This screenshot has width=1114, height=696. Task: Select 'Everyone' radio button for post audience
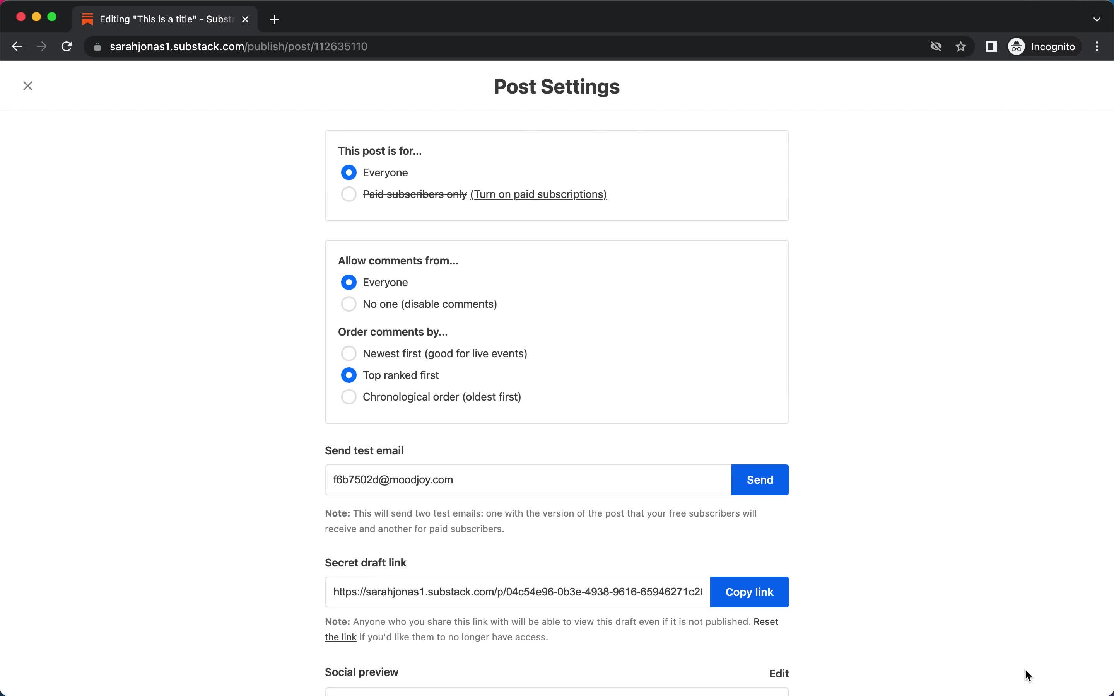[349, 172]
